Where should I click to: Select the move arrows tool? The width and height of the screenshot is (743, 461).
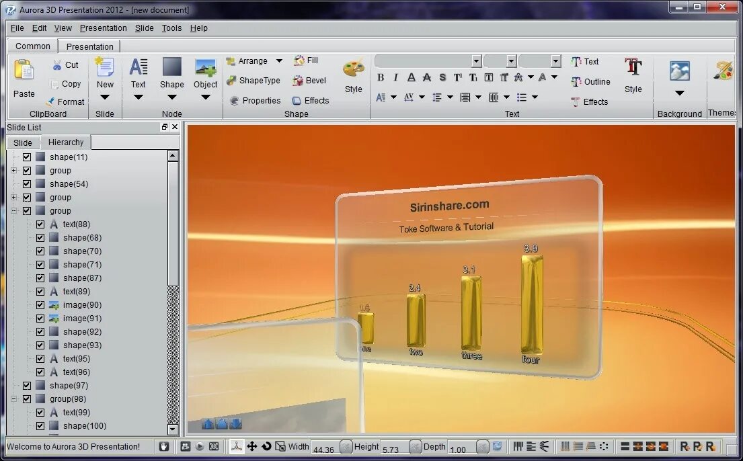[251, 446]
